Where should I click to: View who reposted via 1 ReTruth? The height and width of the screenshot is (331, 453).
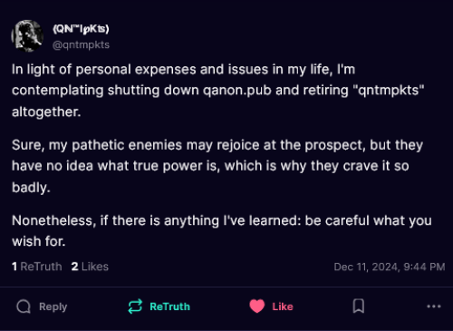(37, 267)
